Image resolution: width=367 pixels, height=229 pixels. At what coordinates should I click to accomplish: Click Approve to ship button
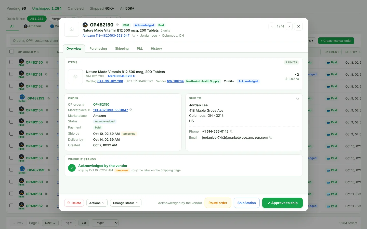coord(282,203)
